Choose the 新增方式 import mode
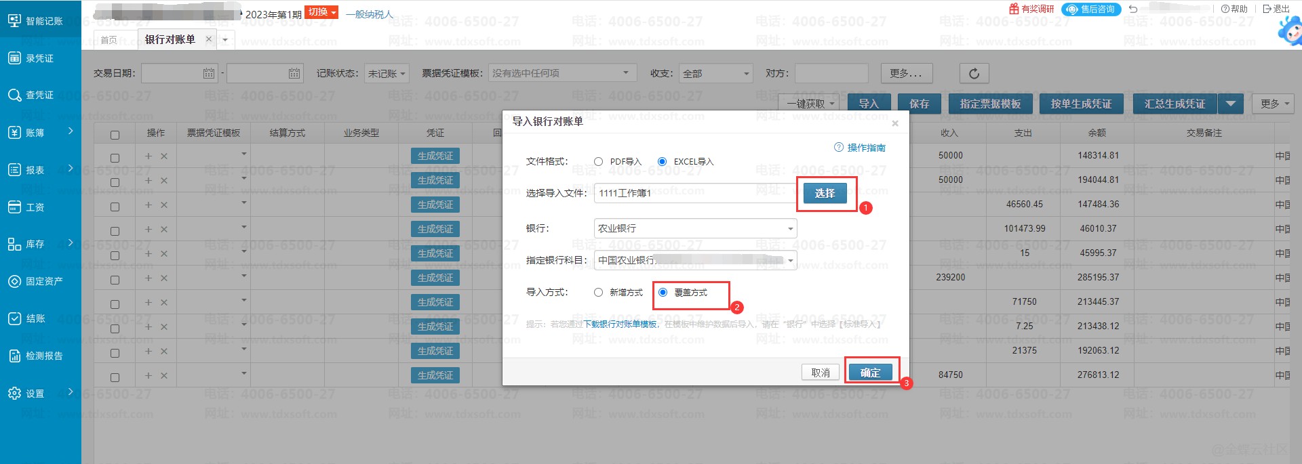Image resolution: width=1302 pixels, height=464 pixels. coord(598,293)
